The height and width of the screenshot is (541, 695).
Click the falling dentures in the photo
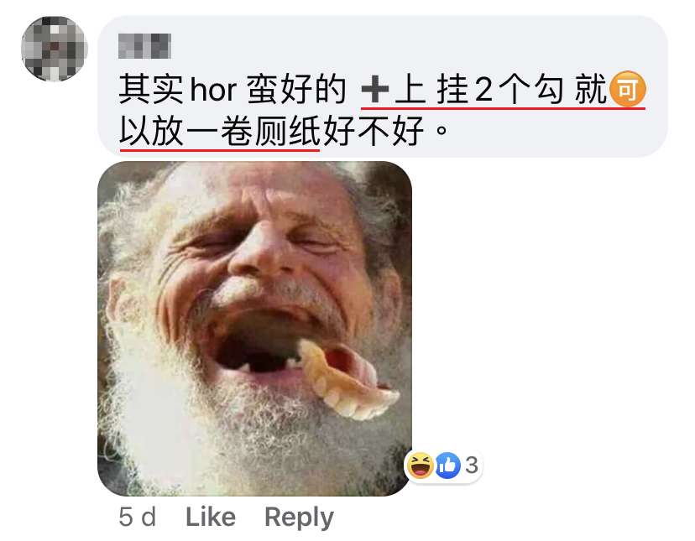click(x=348, y=380)
